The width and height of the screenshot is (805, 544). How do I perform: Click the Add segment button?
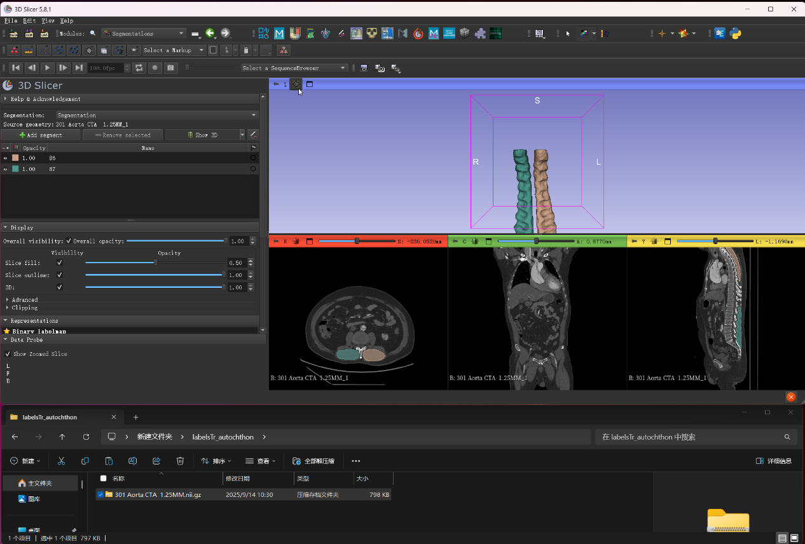(41, 135)
